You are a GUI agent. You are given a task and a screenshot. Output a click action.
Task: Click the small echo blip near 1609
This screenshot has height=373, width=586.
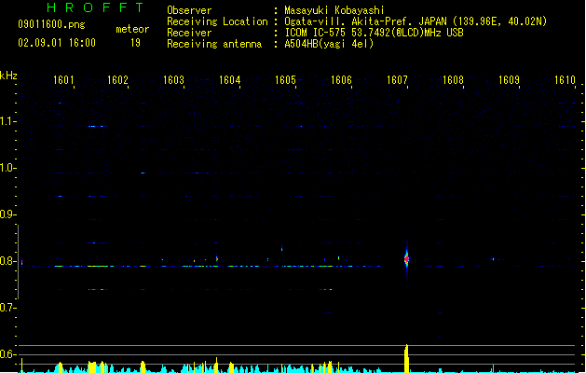pos(493,259)
